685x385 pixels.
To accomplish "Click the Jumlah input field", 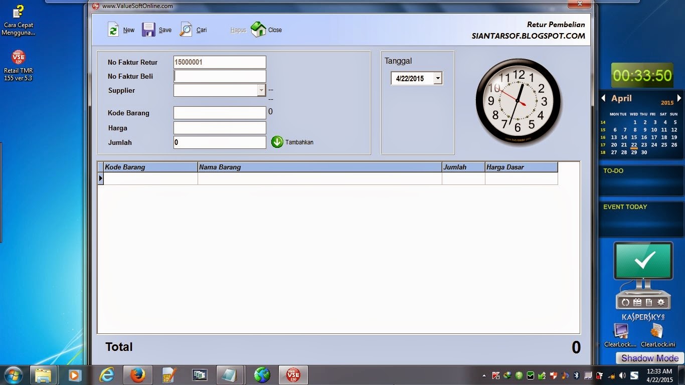I will click(220, 142).
